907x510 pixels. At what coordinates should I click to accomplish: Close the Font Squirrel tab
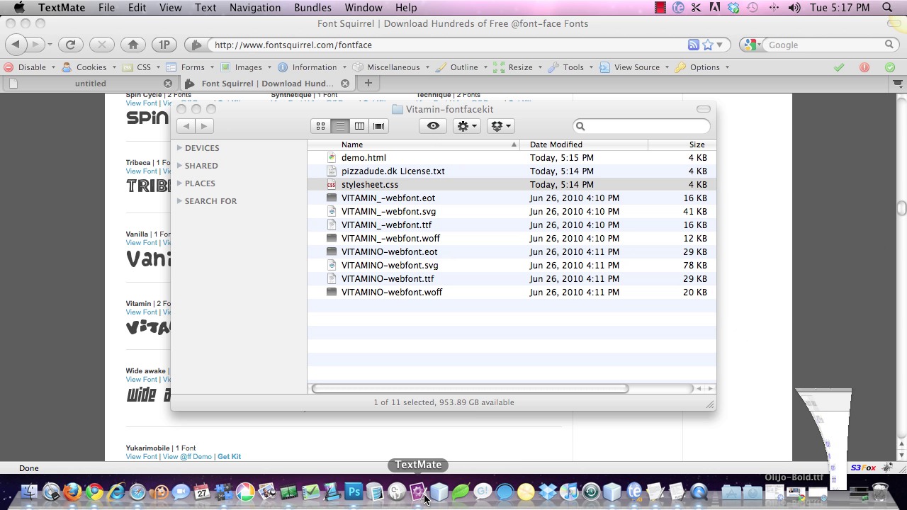click(x=345, y=84)
